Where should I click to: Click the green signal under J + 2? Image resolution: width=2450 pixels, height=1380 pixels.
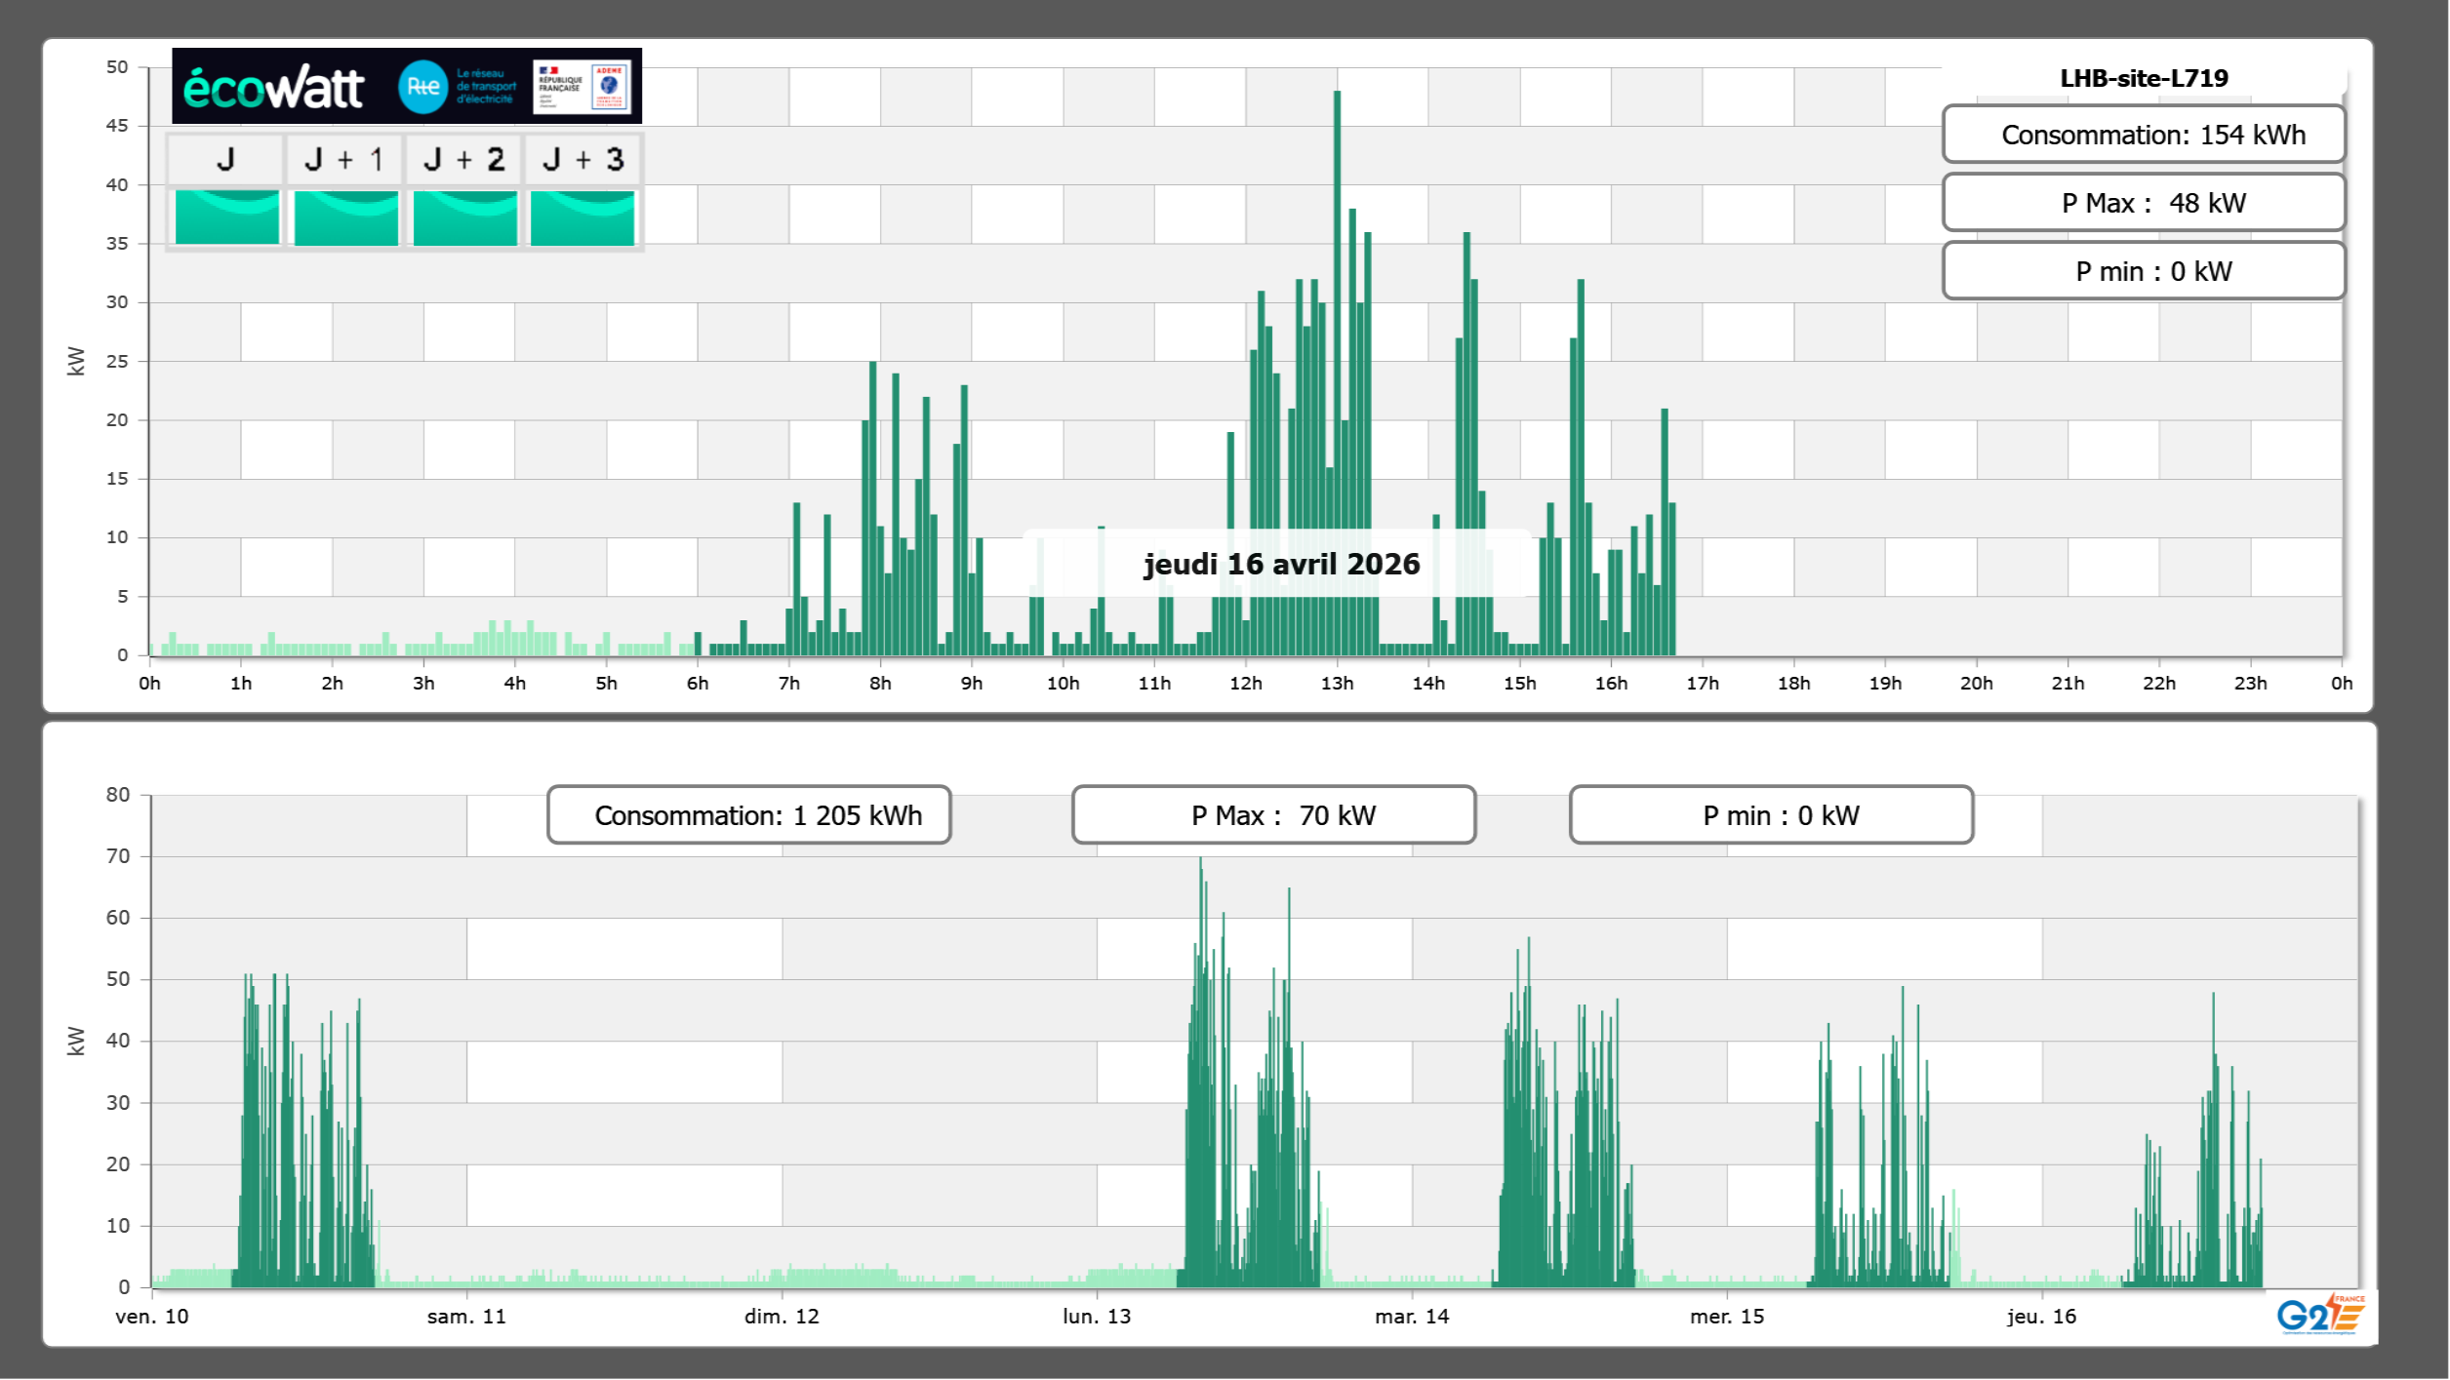(x=464, y=217)
